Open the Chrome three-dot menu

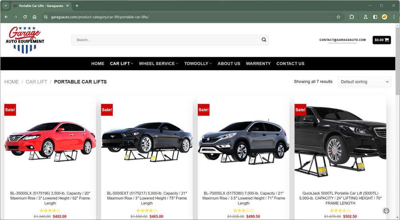click(x=394, y=17)
